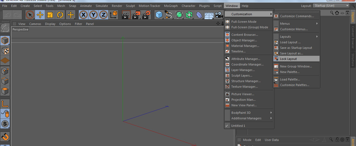Click Render View clapperboard icon
The width and height of the screenshot is (356, 146).
click(x=126, y=15)
